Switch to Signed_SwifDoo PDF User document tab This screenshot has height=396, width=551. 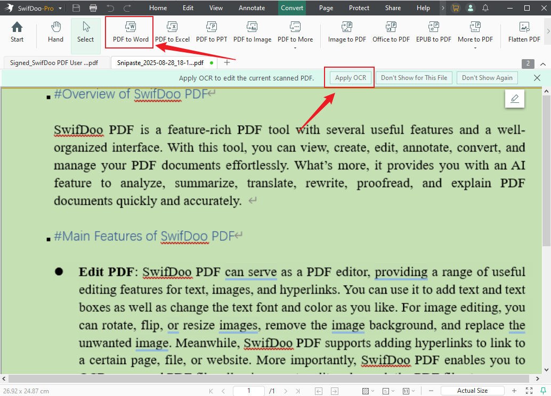point(54,62)
